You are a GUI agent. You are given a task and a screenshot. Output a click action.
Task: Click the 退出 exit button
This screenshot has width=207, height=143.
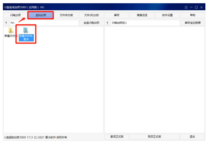point(192,137)
